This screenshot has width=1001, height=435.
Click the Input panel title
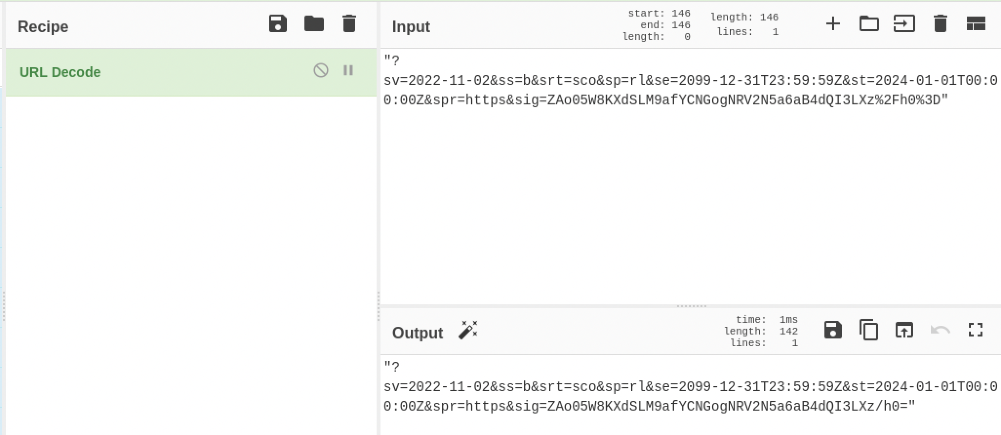(x=411, y=26)
